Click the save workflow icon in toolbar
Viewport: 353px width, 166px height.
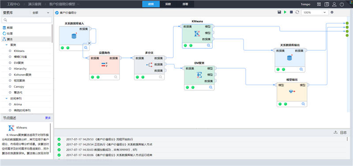coord(279,12)
